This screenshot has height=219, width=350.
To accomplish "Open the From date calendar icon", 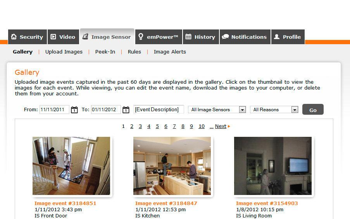I will [x=74, y=110].
